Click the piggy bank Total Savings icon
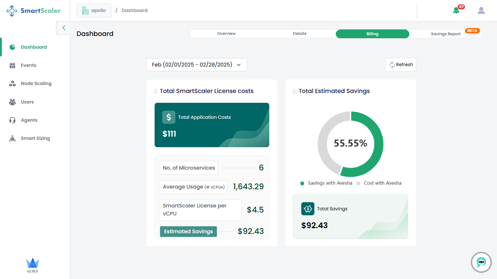This screenshot has width=497, height=279. (x=308, y=209)
